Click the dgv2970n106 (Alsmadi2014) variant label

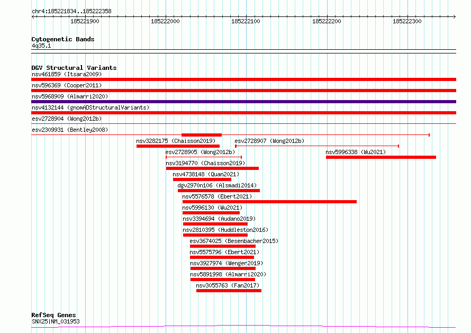point(216,185)
